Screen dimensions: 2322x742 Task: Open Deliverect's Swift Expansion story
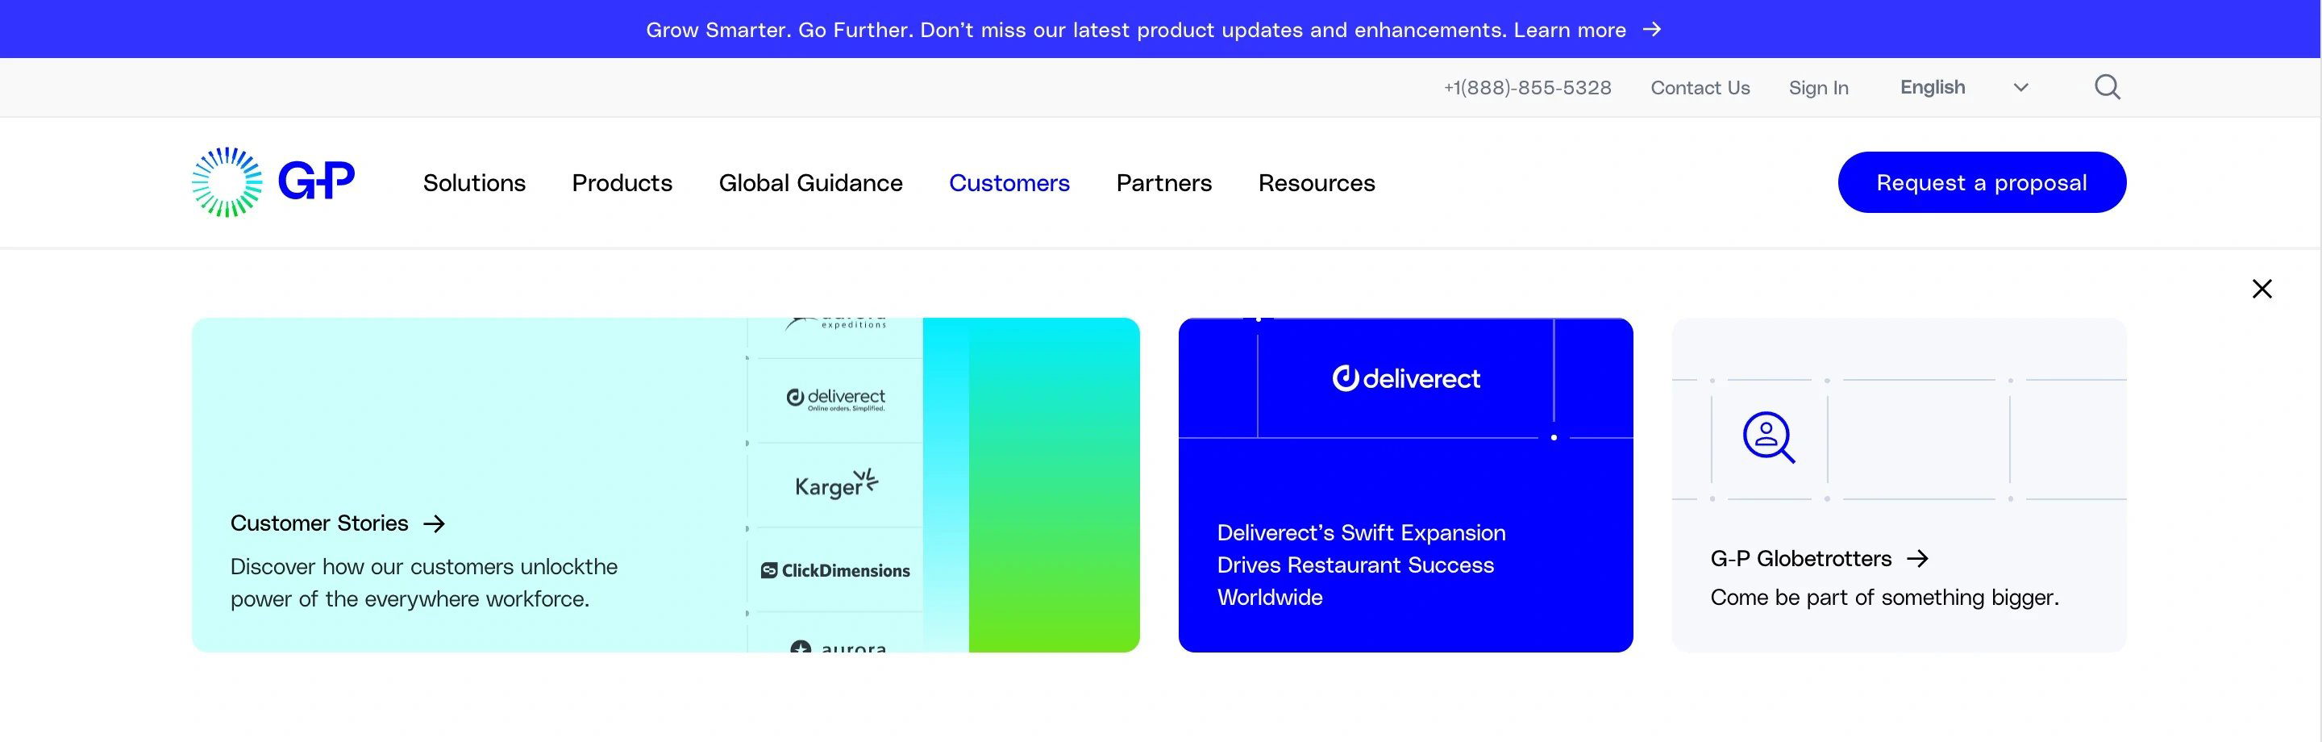click(1361, 565)
